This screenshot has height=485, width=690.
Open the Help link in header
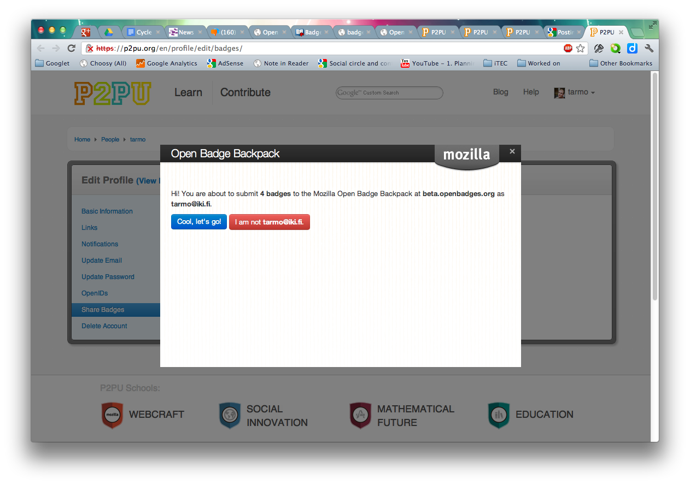tap(531, 92)
